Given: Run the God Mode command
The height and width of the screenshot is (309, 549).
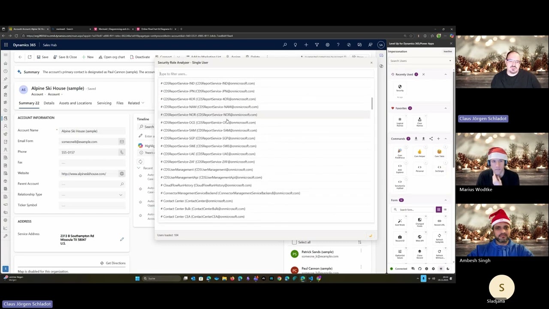Looking at the screenshot, I should (400, 221).
